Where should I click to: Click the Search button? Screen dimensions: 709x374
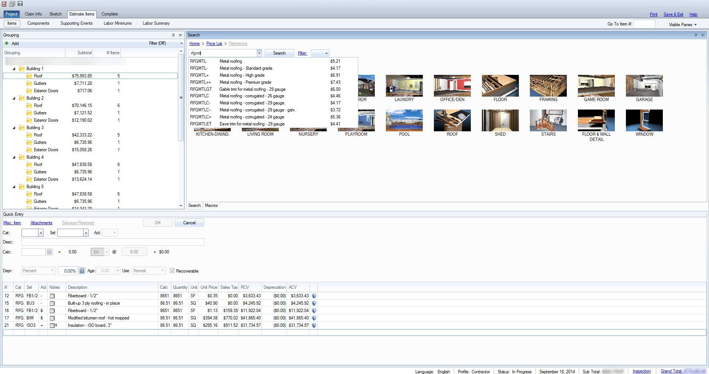[279, 53]
